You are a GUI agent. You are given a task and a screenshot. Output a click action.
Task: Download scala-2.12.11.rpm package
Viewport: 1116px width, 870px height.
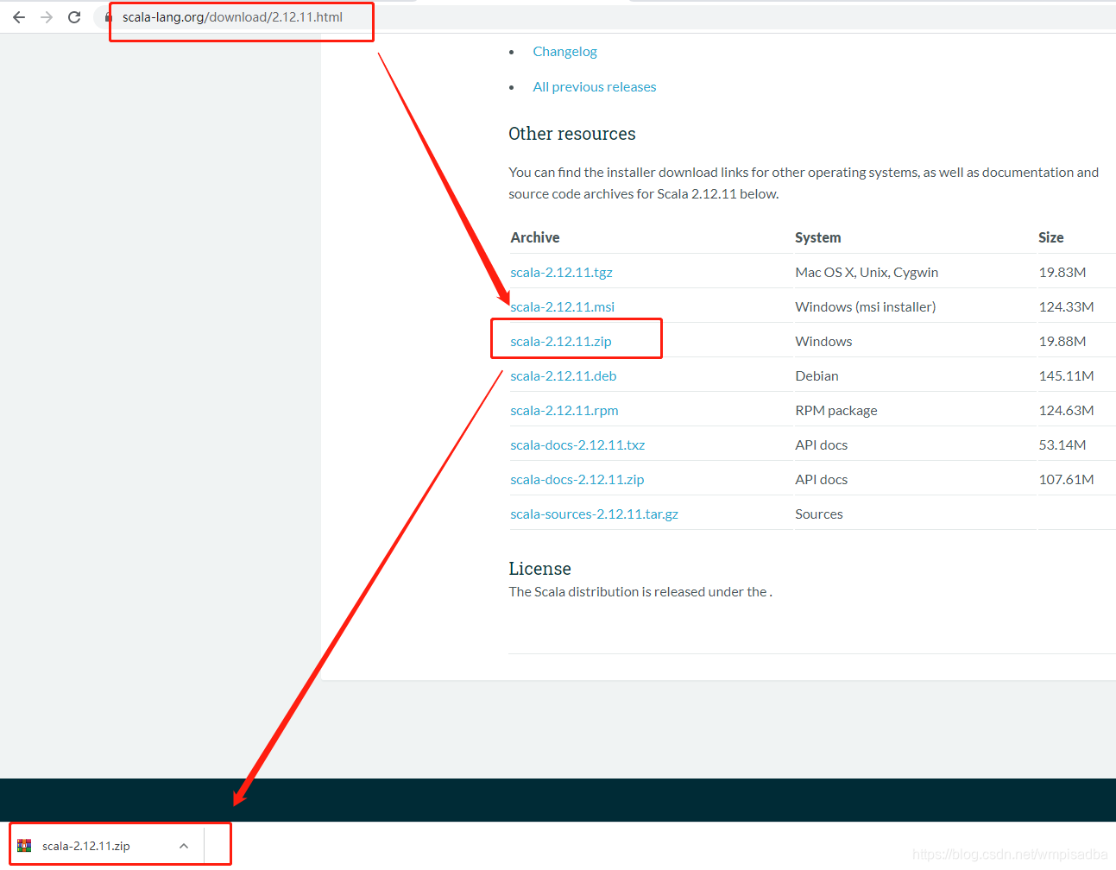[564, 411]
